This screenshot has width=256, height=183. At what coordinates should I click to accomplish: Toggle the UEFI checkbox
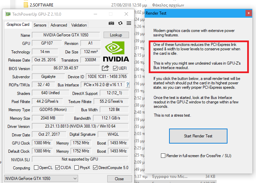pyautogui.click(x=115, y=68)
